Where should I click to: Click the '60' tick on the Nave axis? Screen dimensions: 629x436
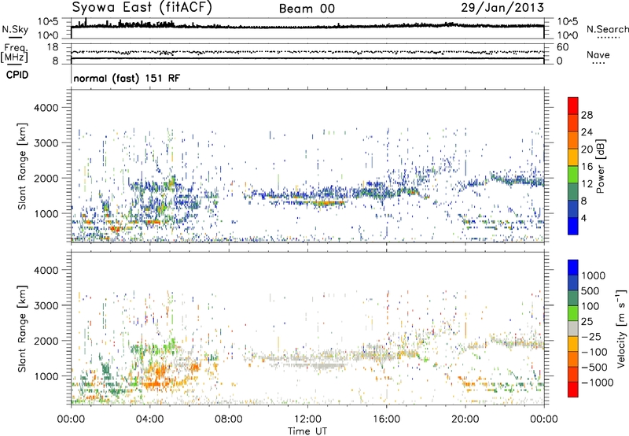pos(562,47)
